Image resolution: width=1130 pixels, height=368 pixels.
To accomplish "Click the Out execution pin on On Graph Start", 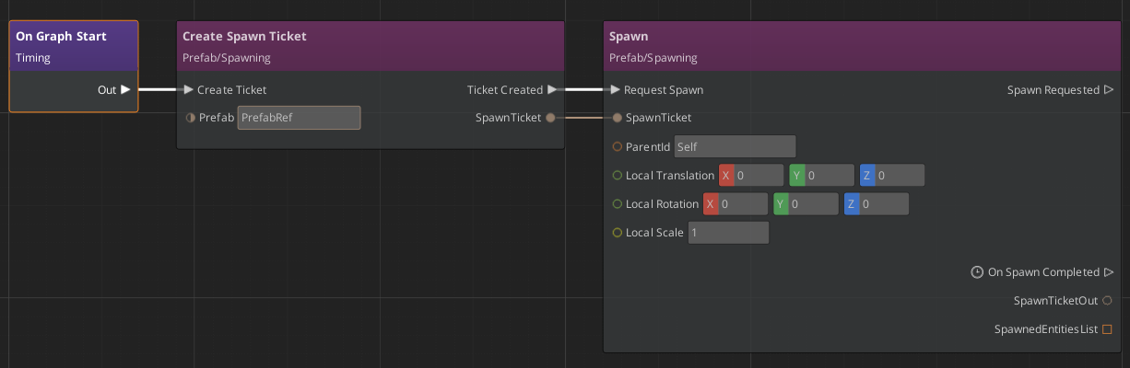I will [x=125, y=90].
